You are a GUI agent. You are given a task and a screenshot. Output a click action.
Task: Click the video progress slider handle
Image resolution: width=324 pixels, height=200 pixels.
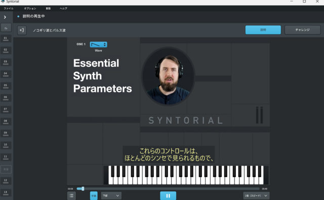click(x=83, y=189)
